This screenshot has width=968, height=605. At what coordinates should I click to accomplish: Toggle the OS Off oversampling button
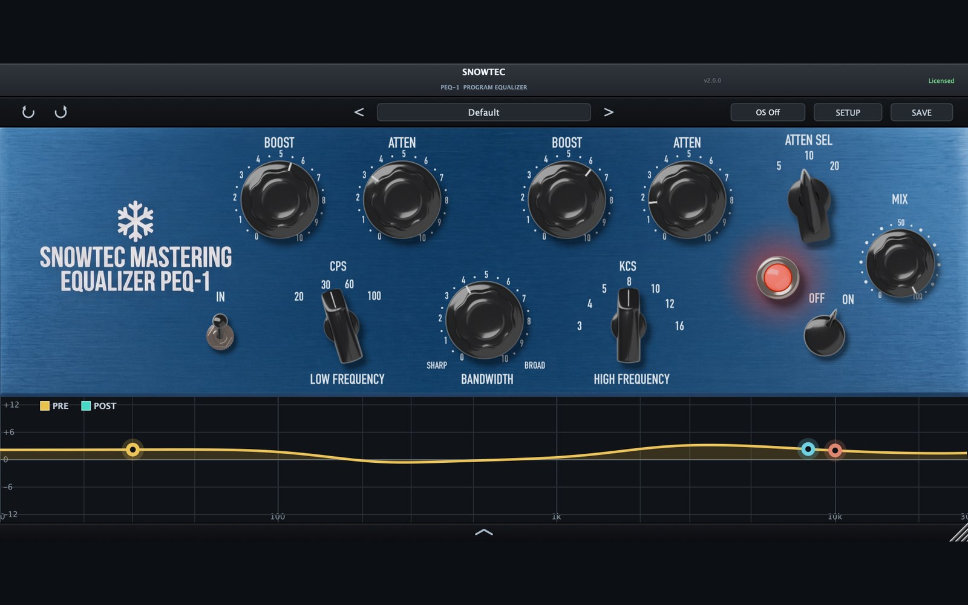[768, 112]
